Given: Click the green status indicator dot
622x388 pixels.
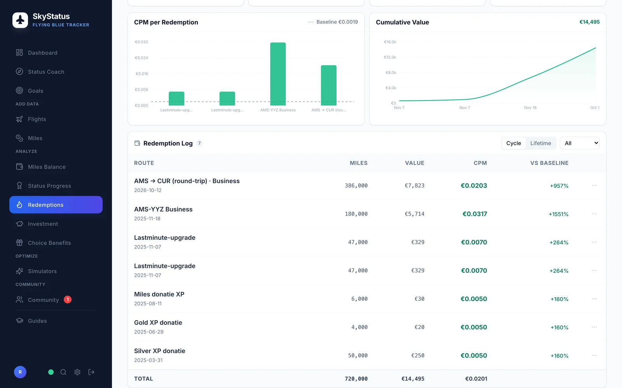Looking at the screenshot, I should coord(51,372).
